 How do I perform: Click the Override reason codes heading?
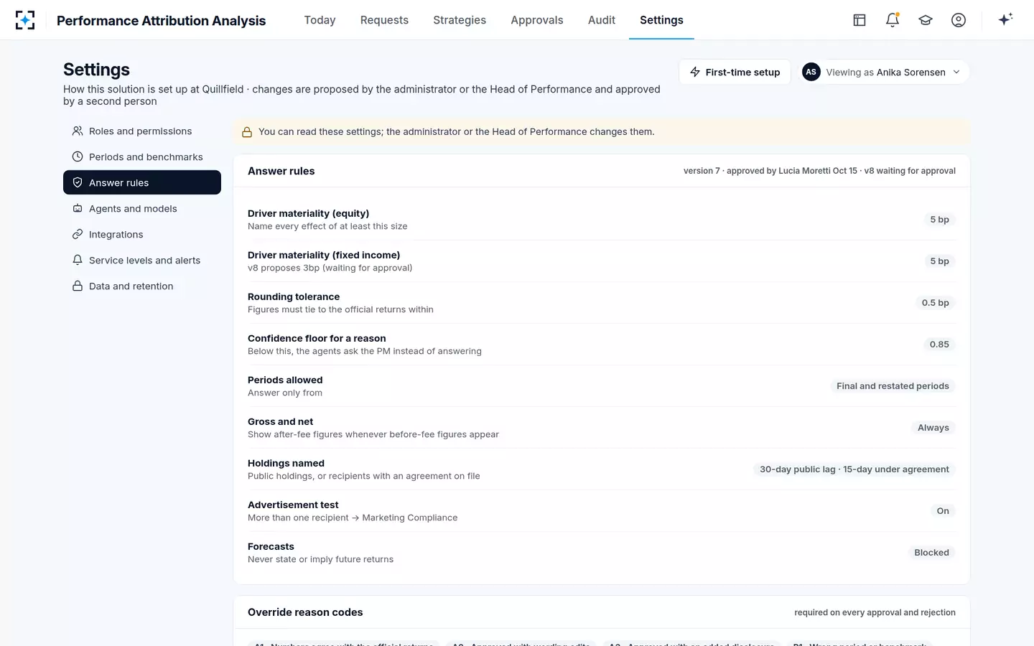[305, 612]
